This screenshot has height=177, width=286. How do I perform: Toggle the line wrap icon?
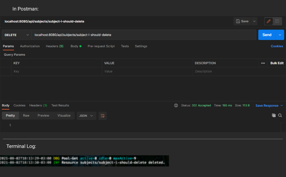coord(103,116)
